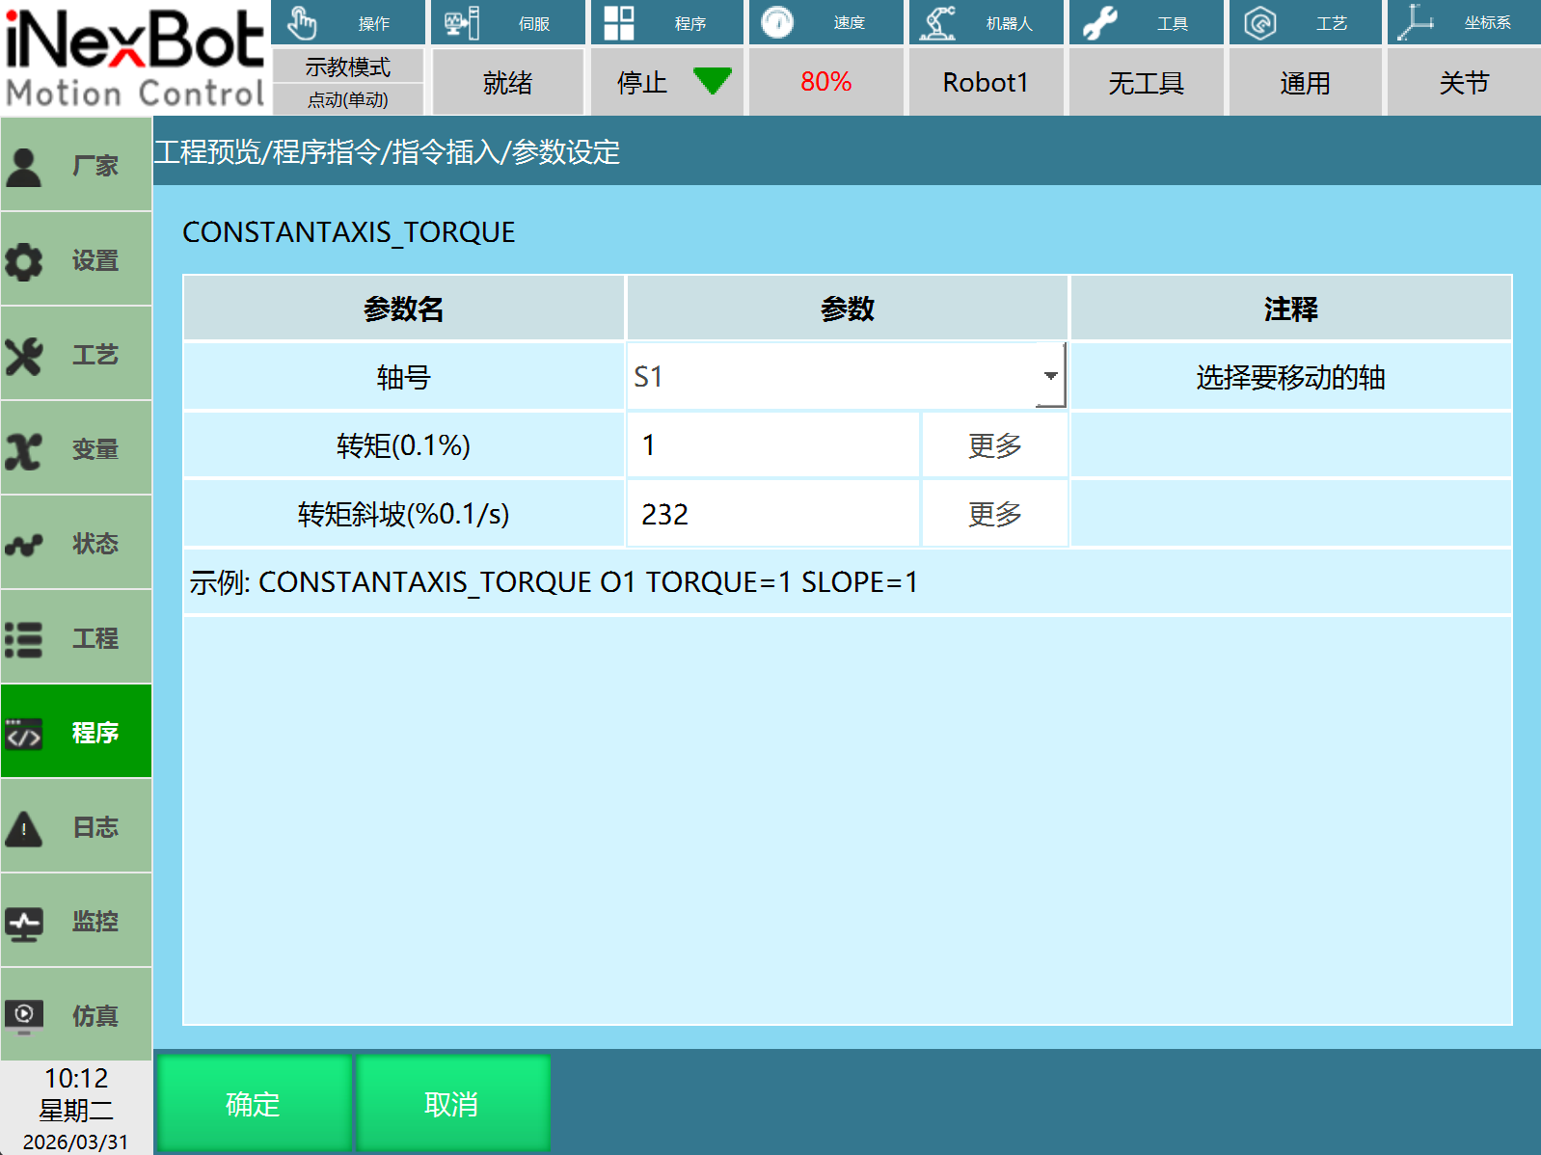
Task: Click the servo (伺服) status icon
Action: click(461, 22)
